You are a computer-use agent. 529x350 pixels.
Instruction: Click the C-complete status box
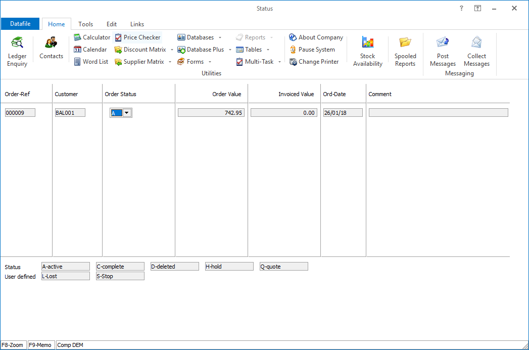[x=120, y=267]
